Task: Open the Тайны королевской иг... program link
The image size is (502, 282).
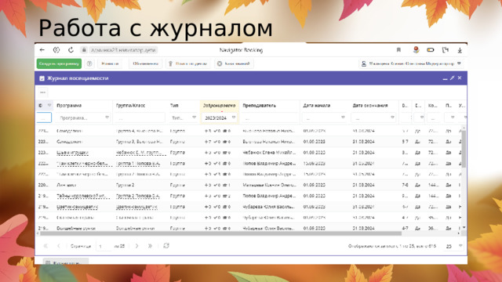Action: pyautogui.click(x=83, y=196)
